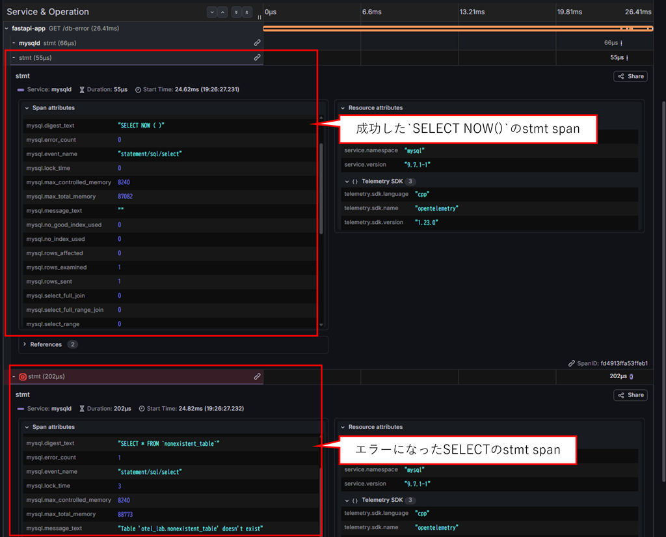Click Share button for the 202µs stmt
The width and height of the screenshot is (666, 537).
[630, 395]
